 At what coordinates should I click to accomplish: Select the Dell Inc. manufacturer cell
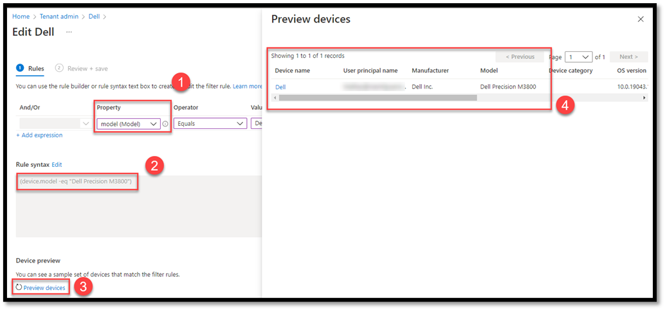tap(422, 87)
